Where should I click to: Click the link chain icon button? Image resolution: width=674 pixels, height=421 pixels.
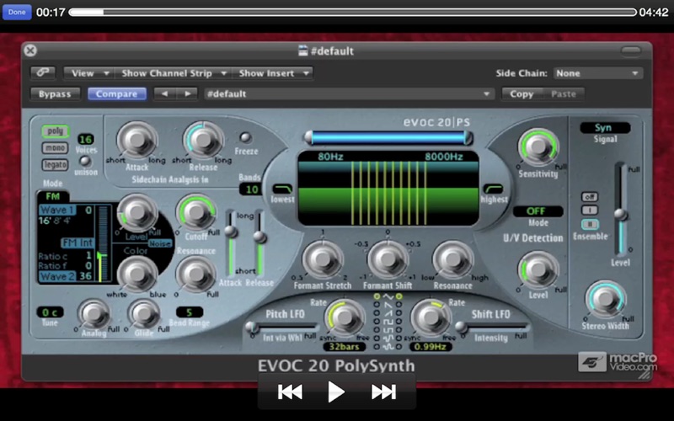43,72
